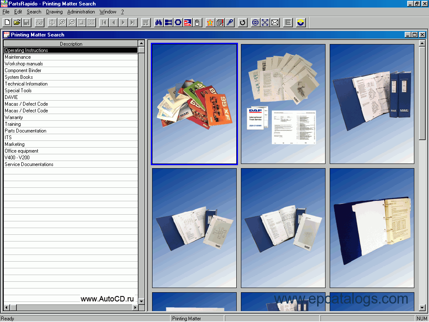Click the 95 XF brochures thumbnail

coord(194,104)
